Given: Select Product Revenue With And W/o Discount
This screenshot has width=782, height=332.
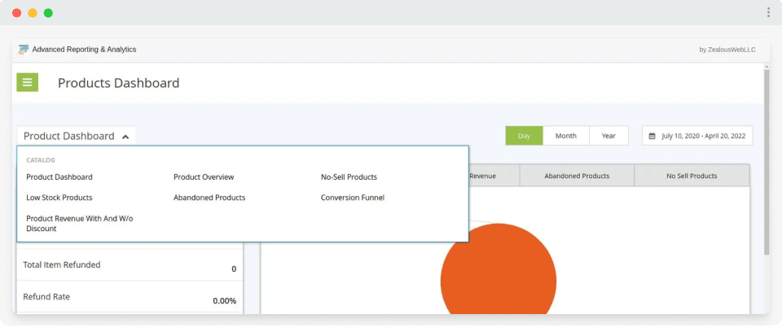Looking at the screenshot, I should pos(78,223).
